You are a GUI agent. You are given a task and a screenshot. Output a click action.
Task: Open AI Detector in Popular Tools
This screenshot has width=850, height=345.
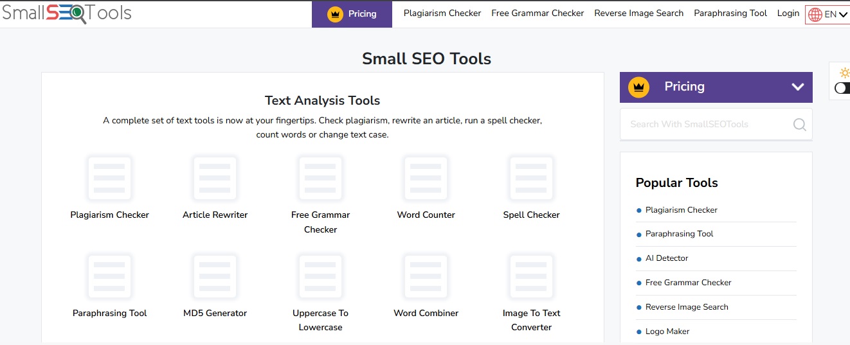click(667, 258)
